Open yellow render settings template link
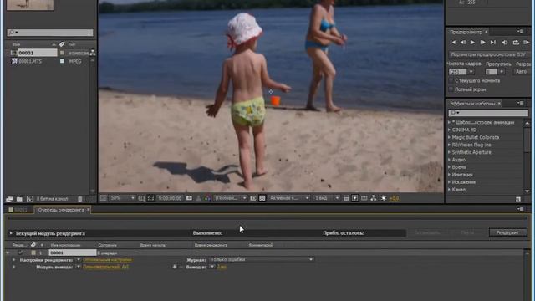Screen dimensions: 535x301 [108, 260]
